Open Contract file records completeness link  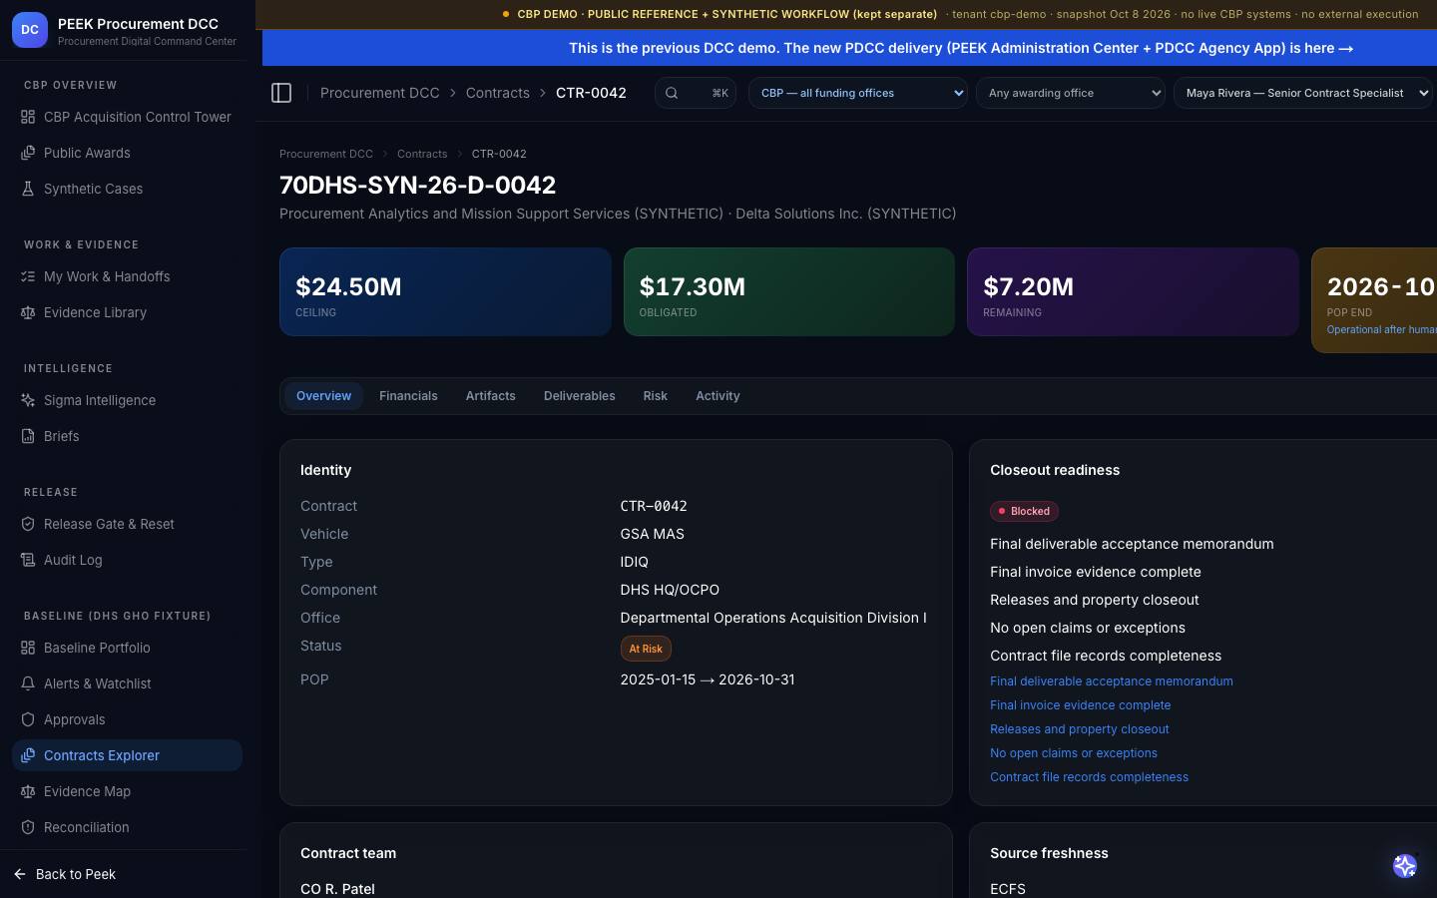click(1090, 777)
